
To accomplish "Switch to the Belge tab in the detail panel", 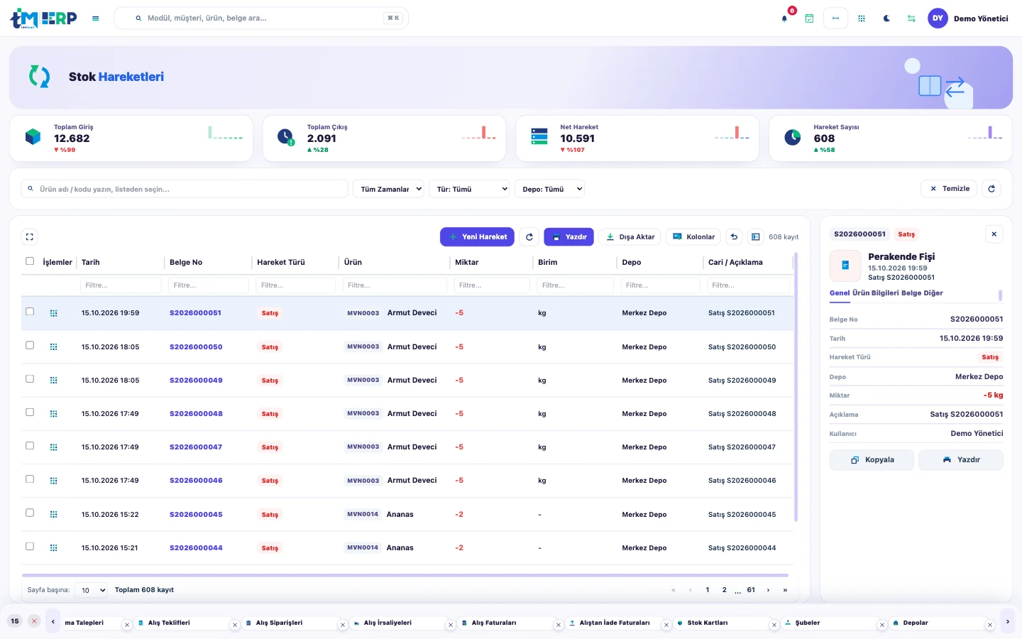I will click(x=911, y=293).
